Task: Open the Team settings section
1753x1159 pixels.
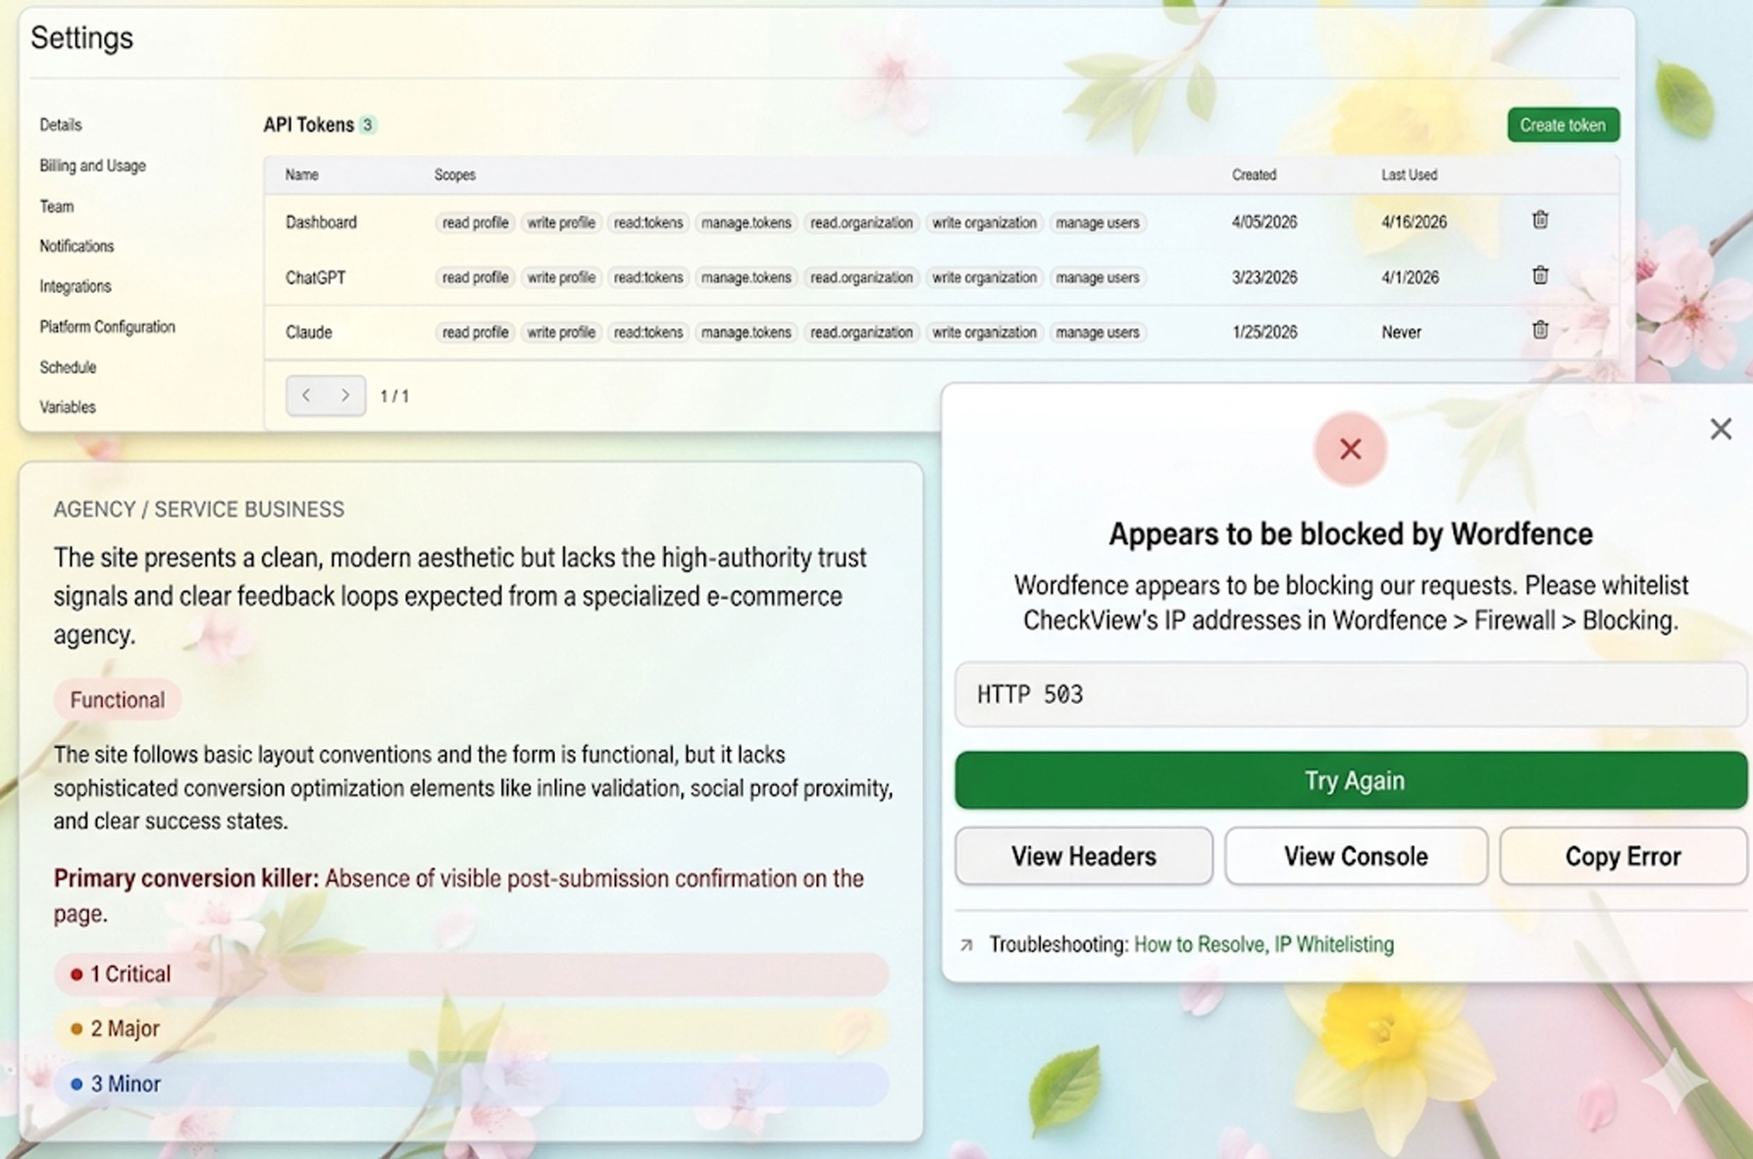Action: pyautogui.click(x=57, y=206)
